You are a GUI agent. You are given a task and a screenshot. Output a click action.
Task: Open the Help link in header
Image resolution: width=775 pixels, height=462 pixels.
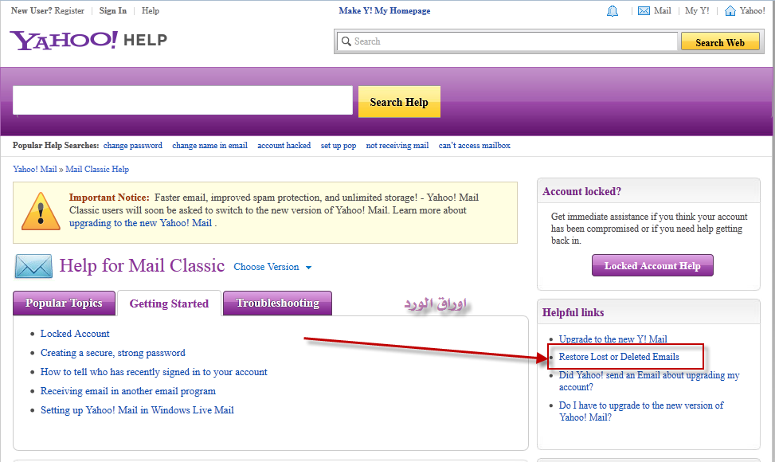pos(151,10)
